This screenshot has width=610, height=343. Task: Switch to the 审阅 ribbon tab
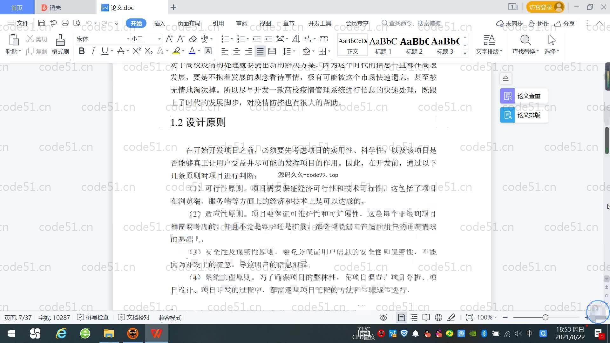point(241,23)
